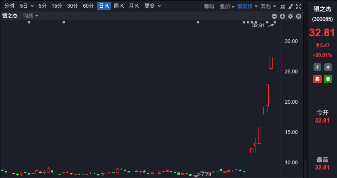This screenshot has height=178, width=337.
Task: Select the 60分 interval
Action: click(88, 6)
